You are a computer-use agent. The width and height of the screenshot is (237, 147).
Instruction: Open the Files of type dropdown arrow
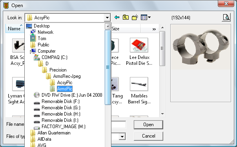click(122, 136)
